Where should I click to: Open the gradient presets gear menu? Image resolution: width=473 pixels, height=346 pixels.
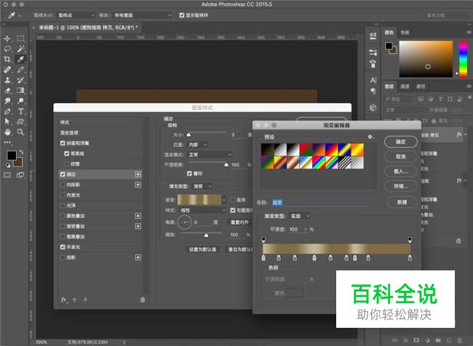(x=370, y=137)
